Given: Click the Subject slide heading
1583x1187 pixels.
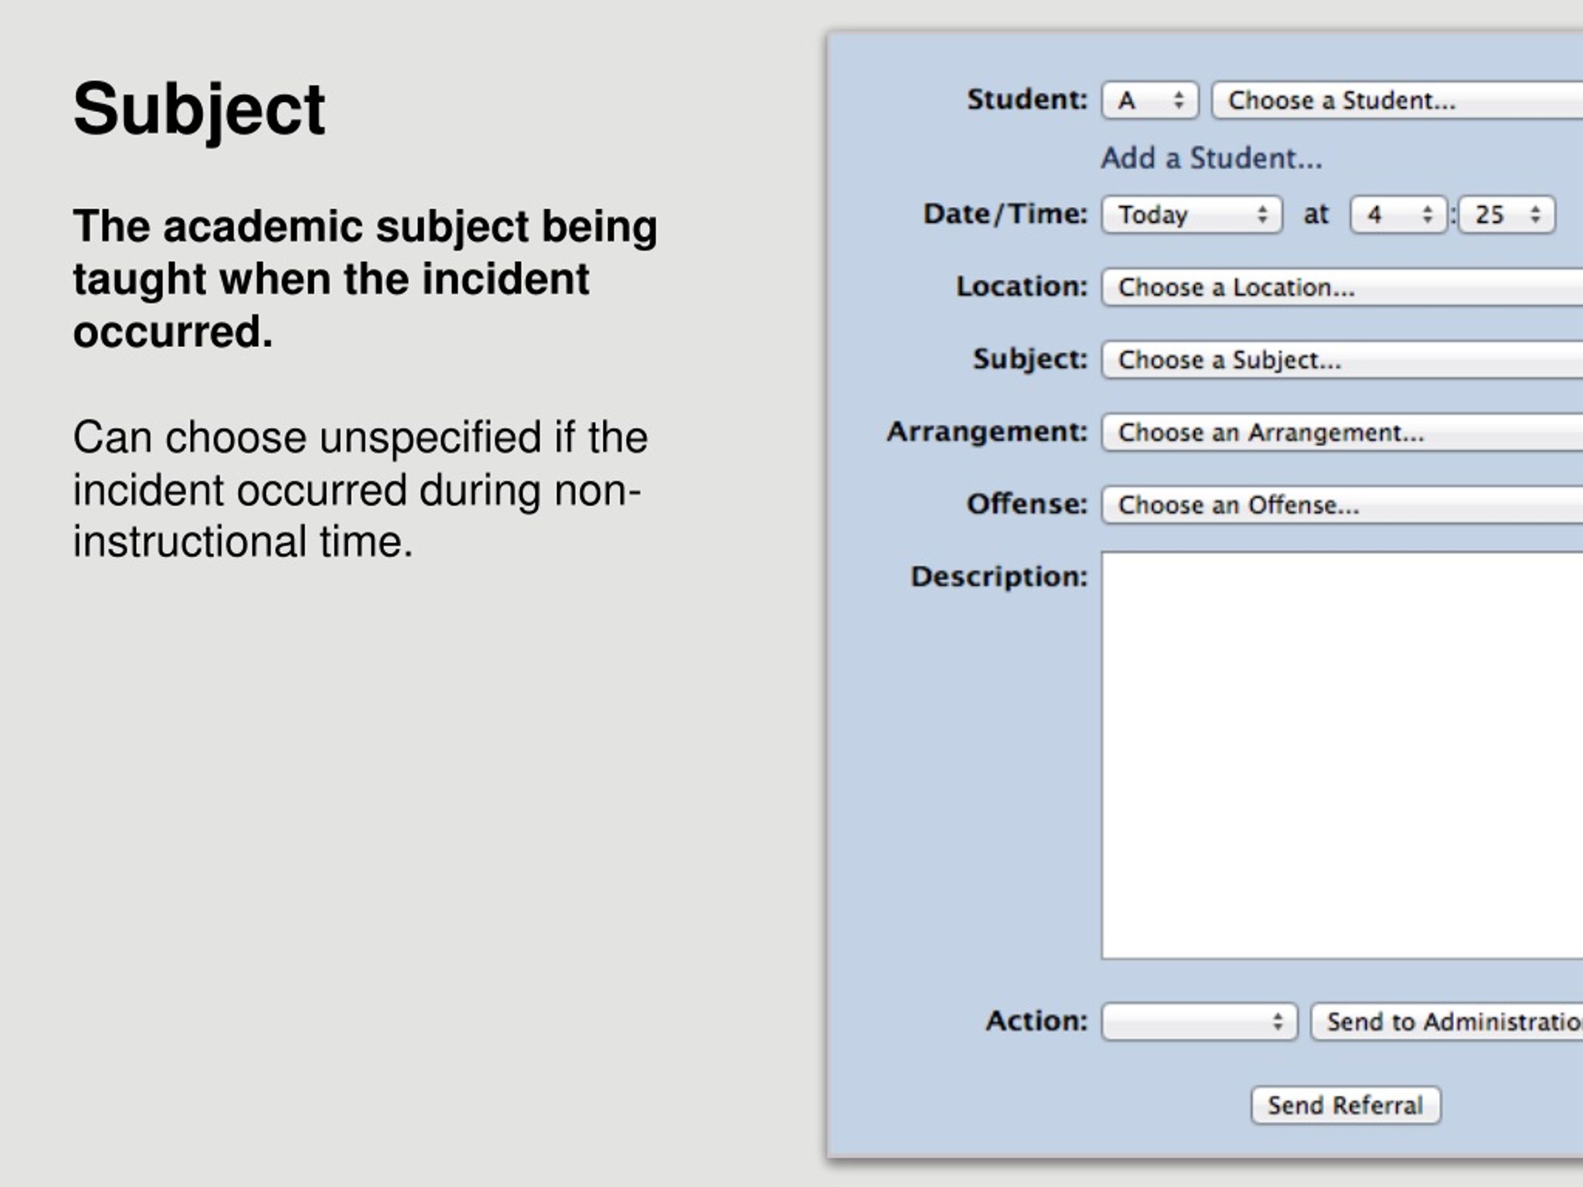Looking at the screenshot, I should pyautogui.click(x=199, y=109).
